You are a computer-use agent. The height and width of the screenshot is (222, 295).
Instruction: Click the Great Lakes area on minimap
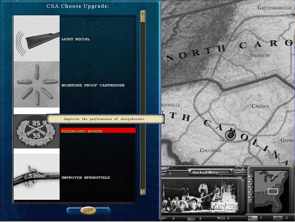269,176
